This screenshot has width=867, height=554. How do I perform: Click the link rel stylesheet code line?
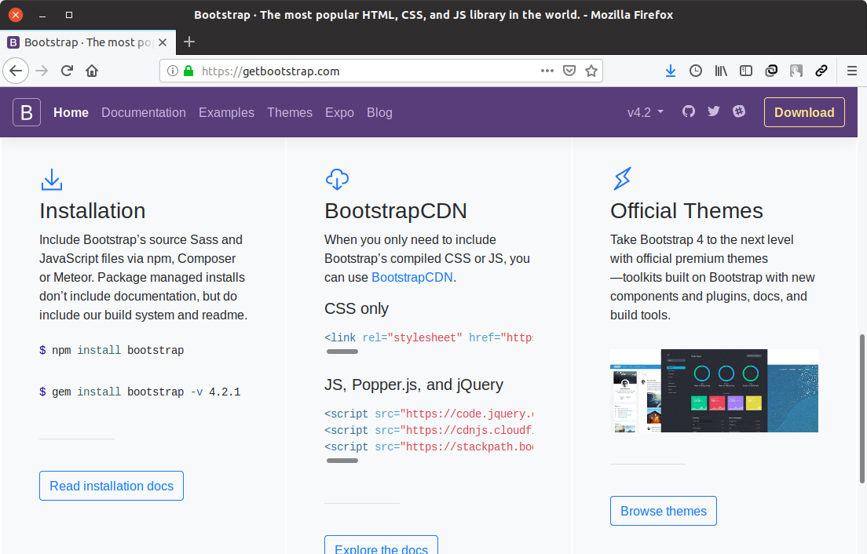click(x=429, y=337)
